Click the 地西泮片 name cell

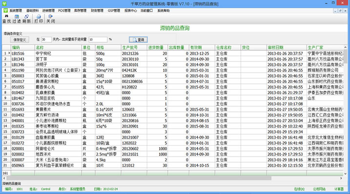(58, 155)
